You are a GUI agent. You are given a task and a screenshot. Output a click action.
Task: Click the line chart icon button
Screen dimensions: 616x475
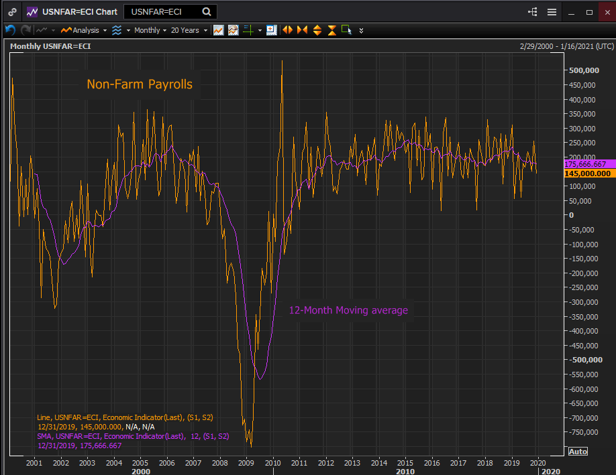click(218, 30)
